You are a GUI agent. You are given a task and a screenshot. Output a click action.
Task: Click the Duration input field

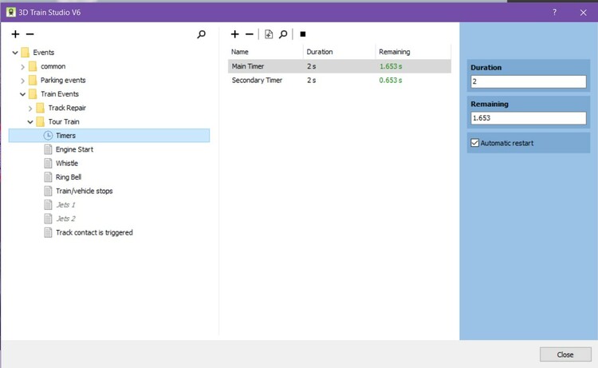528,81
